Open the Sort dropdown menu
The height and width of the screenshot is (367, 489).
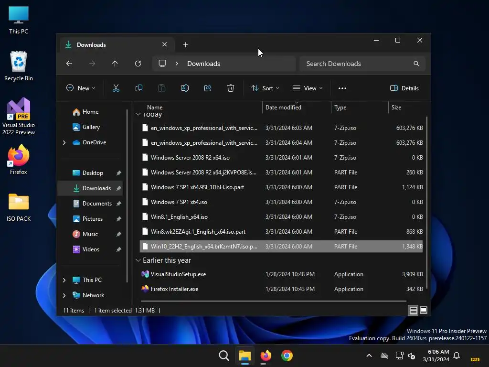click(x=265, y=88)
